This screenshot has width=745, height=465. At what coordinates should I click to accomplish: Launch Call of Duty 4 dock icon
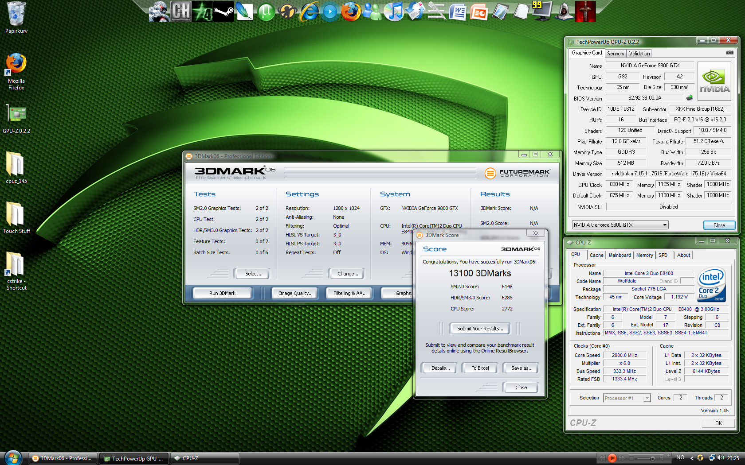(x=202, y=12)
